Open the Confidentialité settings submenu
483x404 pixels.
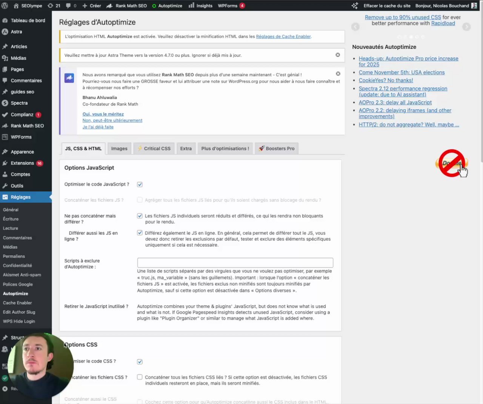point(17,265)
